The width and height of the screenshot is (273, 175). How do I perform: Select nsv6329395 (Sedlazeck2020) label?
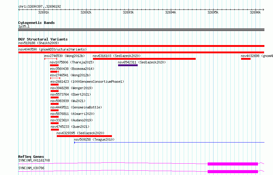pos(80,133)
